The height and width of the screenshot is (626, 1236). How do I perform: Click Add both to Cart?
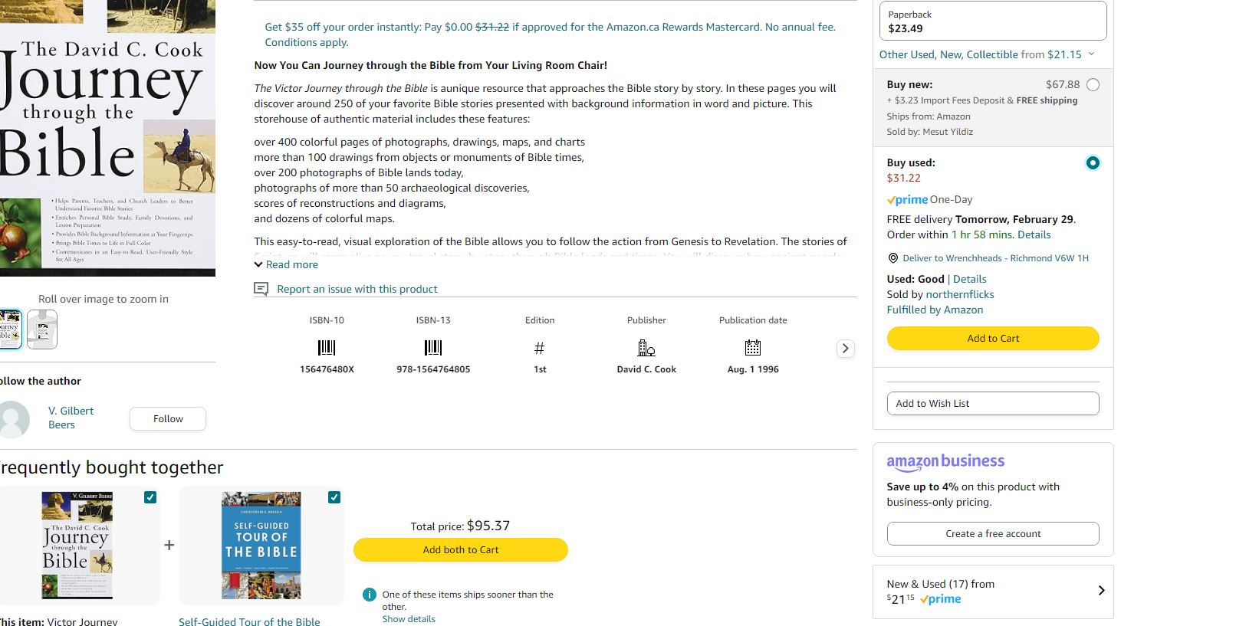pyautogui.click(x=461, y=550)
